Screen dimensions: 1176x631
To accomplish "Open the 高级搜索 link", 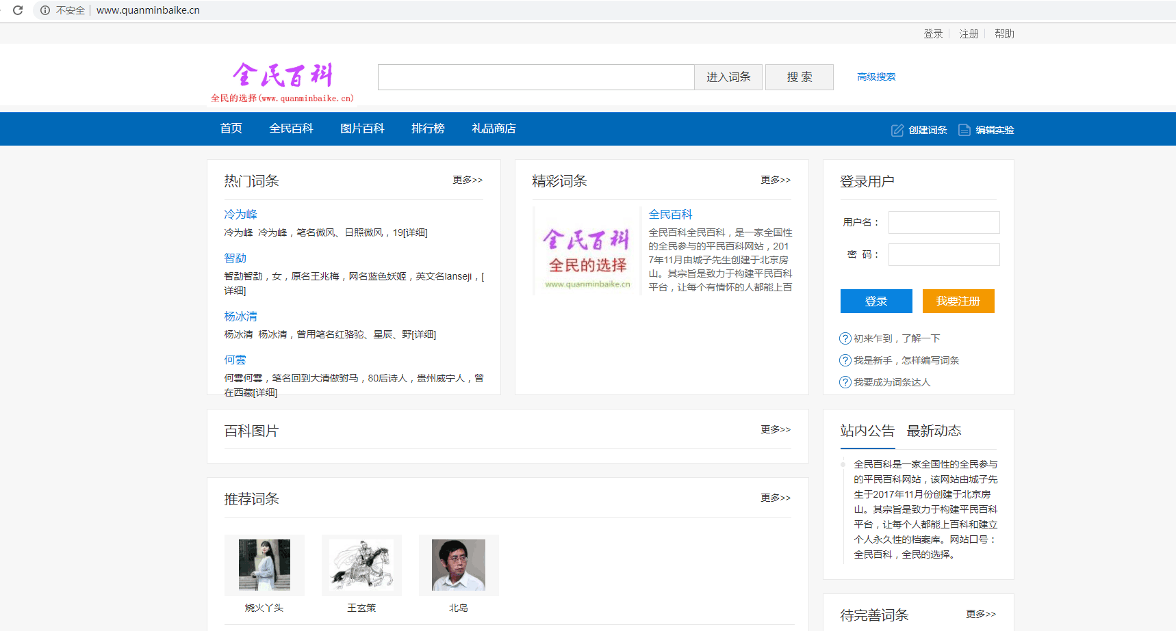I will (x=876, y=77).
